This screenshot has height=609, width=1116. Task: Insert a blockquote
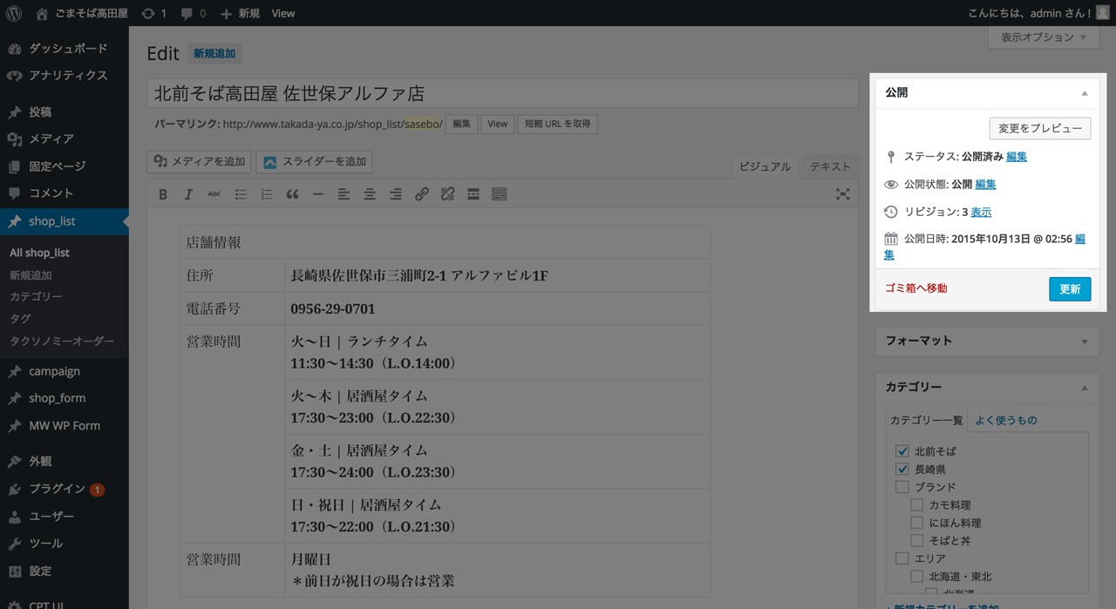pos(292,194)
